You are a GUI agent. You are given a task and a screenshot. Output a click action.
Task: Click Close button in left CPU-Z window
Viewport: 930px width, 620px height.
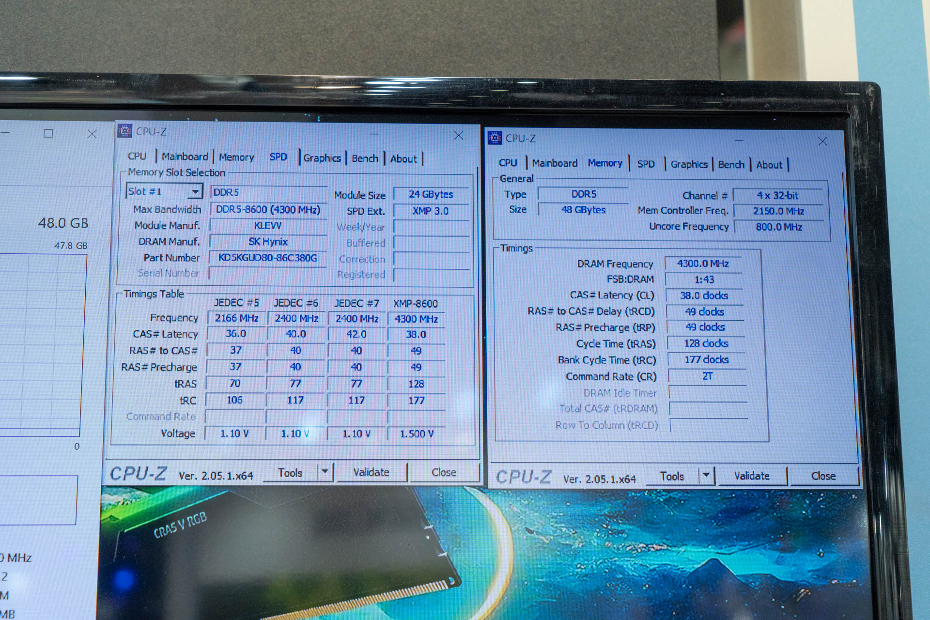tap(444, 472)
